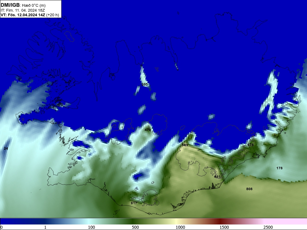Click the map value 678

click(251, 145)
